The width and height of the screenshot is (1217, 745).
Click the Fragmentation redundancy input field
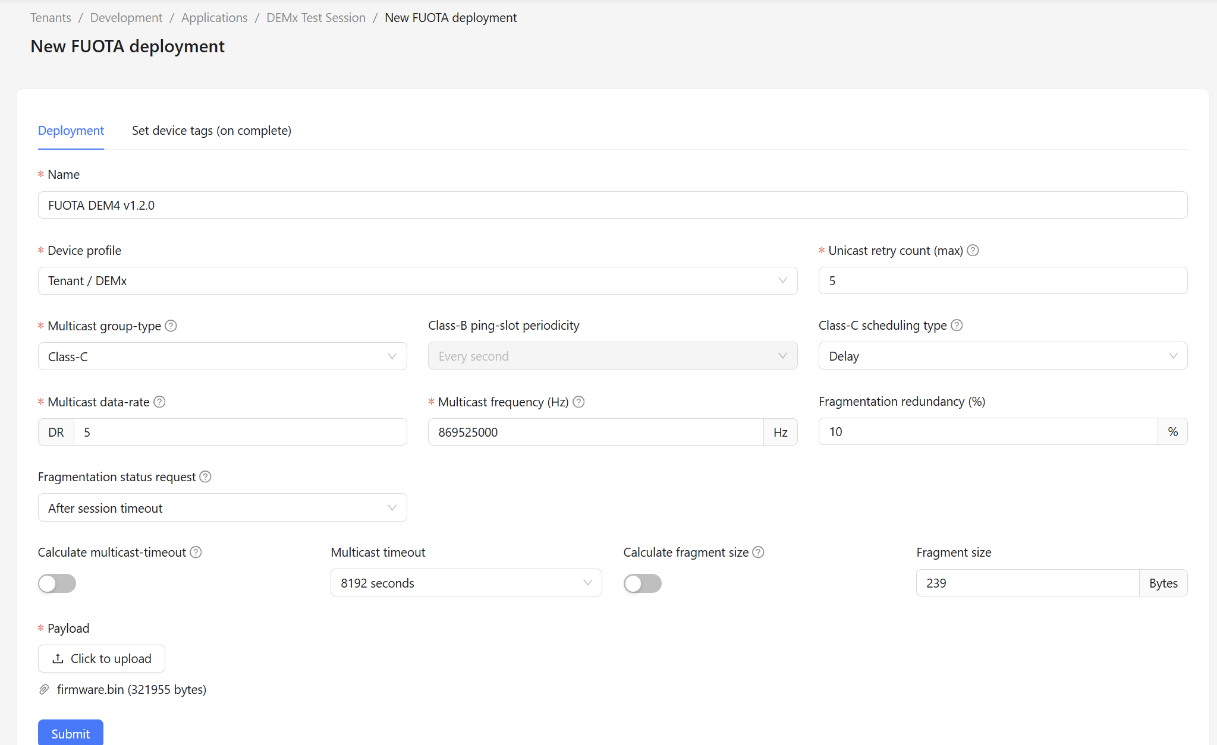pyautogui.click(x=988, y=431)
